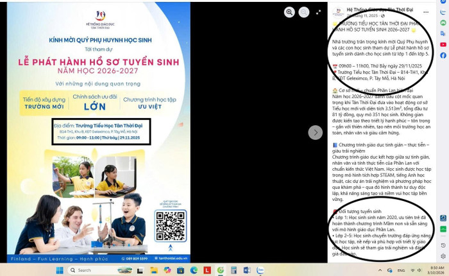The height and width of the screenshot is (276, 449).
Task: Click "LỄ PHÁT HÀNH HỒ SƠ TUYỂN SINH" poster heading
Action: [x=99, y=62]
